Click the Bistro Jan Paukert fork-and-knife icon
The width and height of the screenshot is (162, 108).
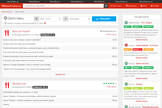[7, 33]
